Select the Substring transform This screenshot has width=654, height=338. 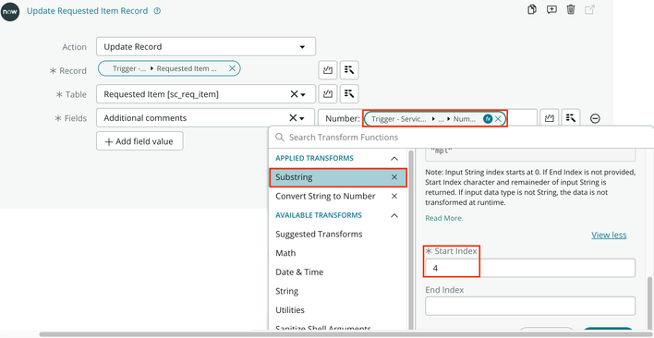click(x=338, y=177)
